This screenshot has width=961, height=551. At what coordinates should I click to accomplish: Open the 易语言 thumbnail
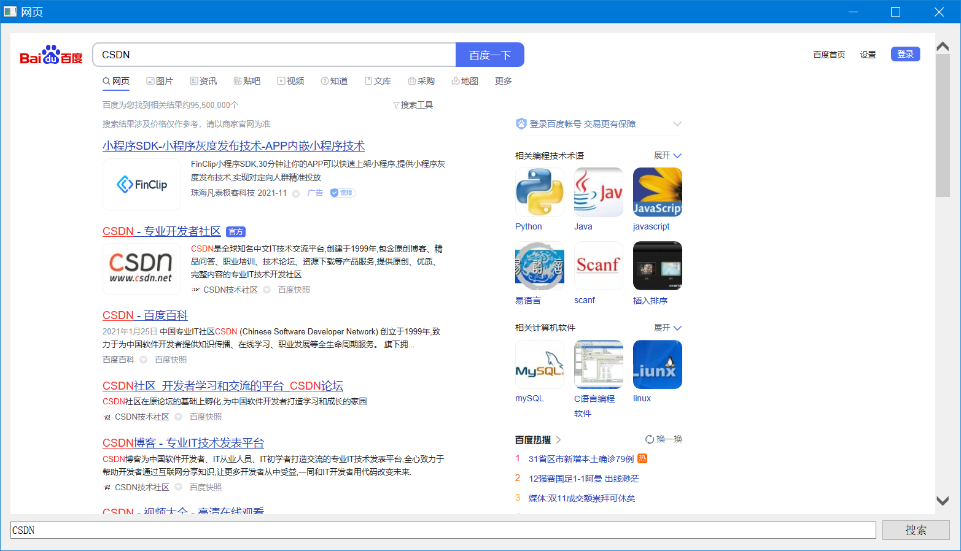[539, 266]
